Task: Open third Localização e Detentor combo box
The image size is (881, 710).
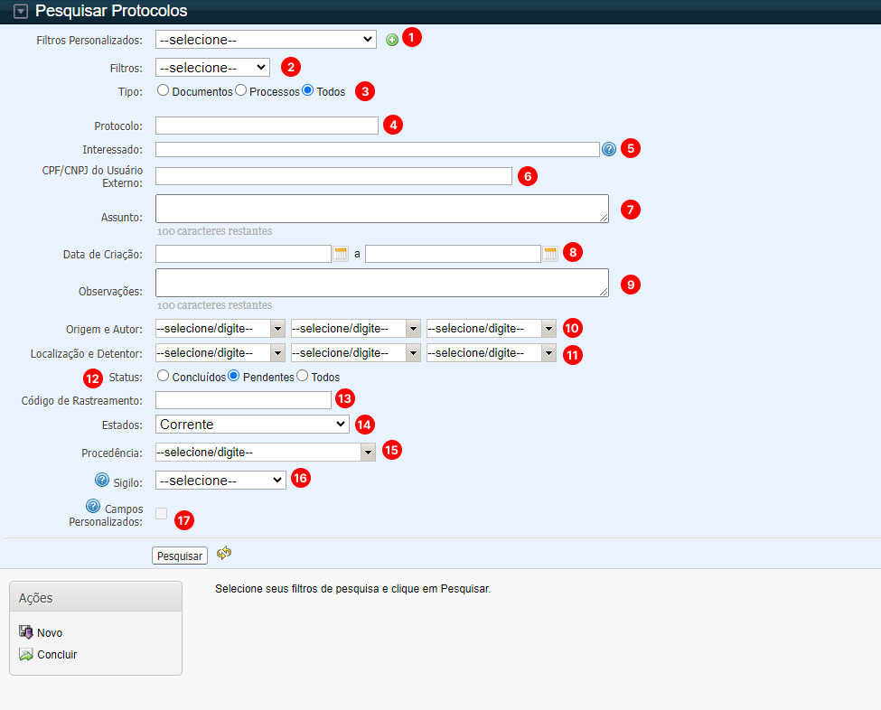Action: tap(491, 353)
